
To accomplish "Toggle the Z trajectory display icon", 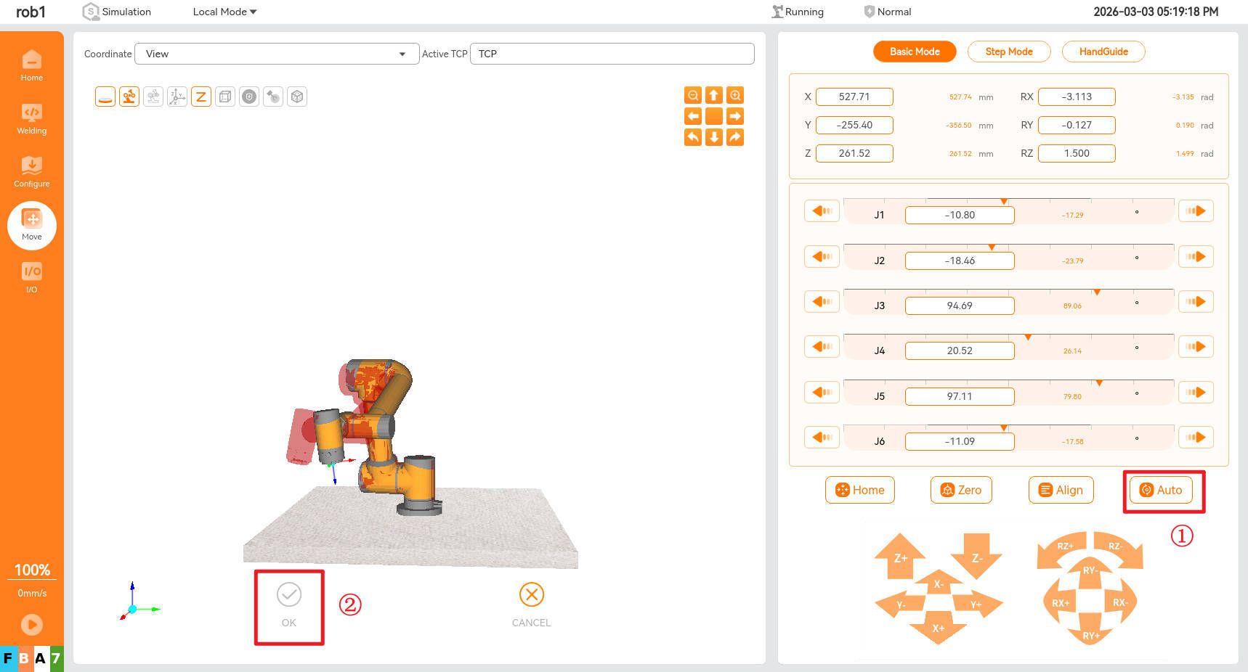I will [201, 97].
